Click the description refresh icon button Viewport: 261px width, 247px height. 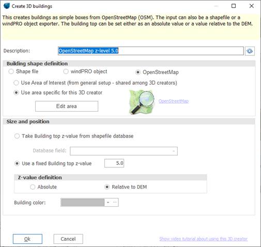[x=250, y=51]
